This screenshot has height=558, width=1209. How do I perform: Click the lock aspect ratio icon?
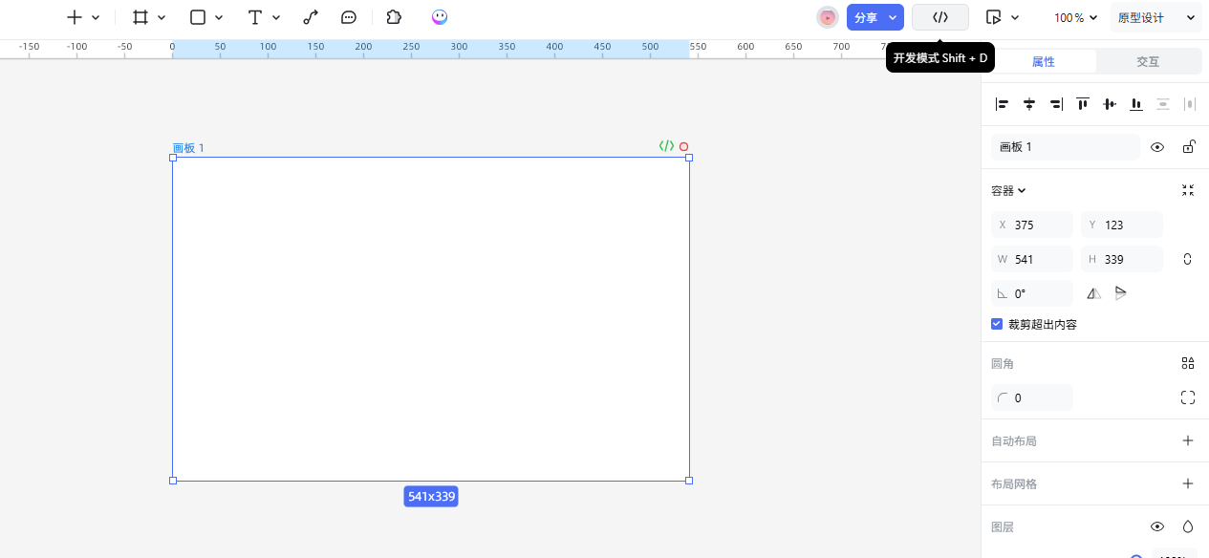coord(1188,259)
